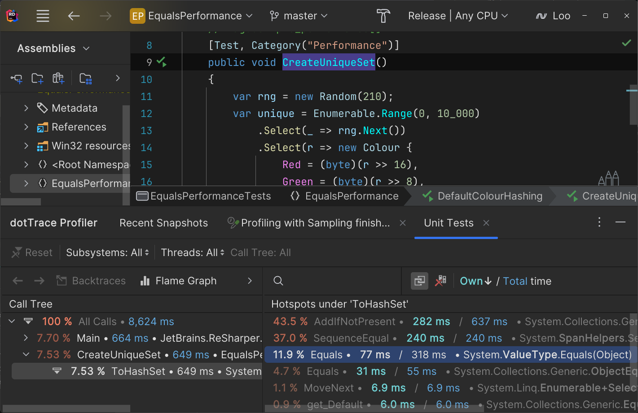This screenshot has height=413, width=638.
Task: Select DefaultColourHashing in the breadcrumb bar
Action: click(489, 196)
